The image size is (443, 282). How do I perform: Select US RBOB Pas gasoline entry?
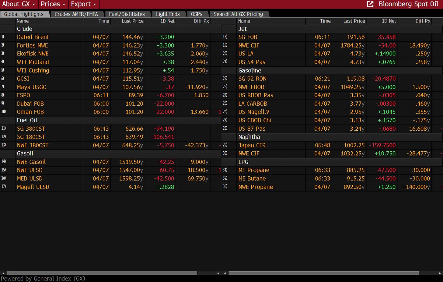pyautogui.click(x=332, y=95)
